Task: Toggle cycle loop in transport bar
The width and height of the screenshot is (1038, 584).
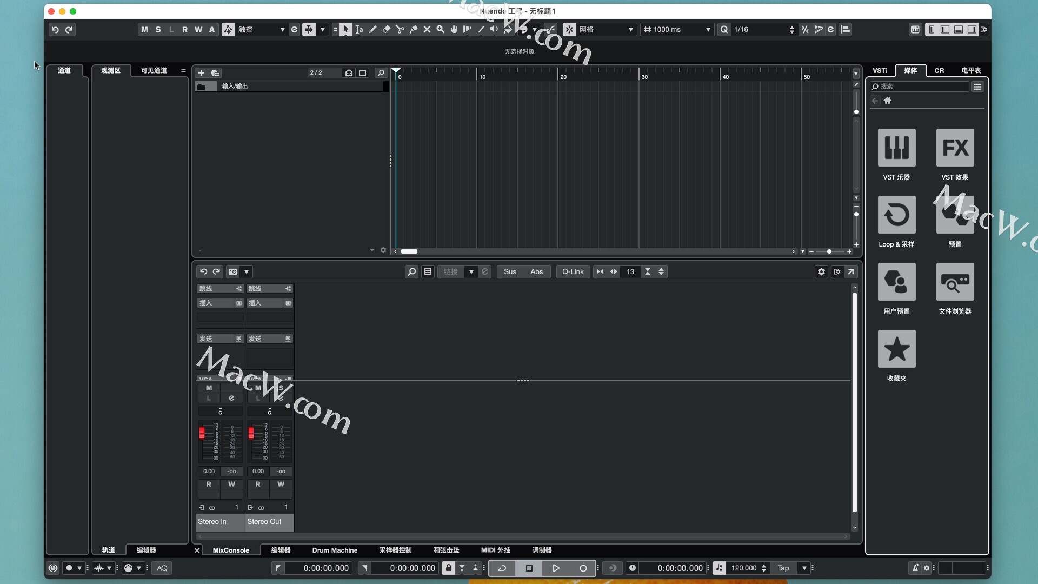Action: [502, 568]
